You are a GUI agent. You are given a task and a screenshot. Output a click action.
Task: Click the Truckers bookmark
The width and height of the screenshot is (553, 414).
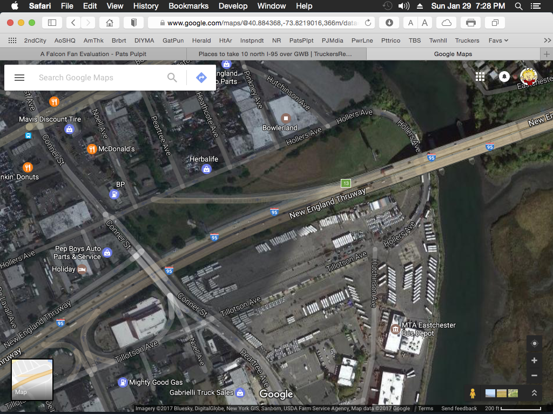point(467,40)
